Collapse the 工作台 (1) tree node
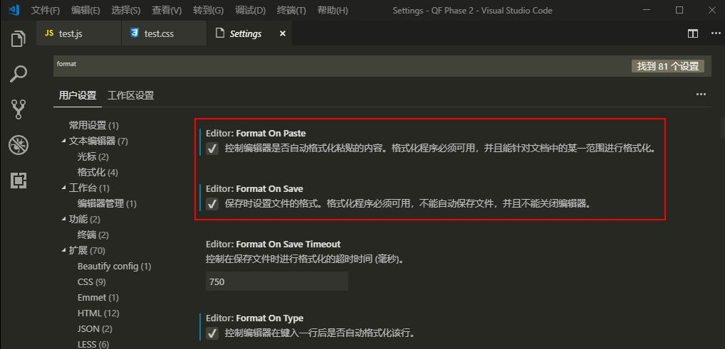This screenshot has height=349, width=725. [x=64, y=188]
